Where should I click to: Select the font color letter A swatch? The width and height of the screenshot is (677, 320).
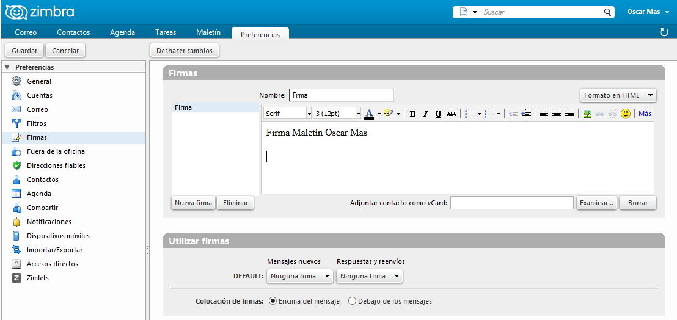pyautogui.click(x=369, y=114)
